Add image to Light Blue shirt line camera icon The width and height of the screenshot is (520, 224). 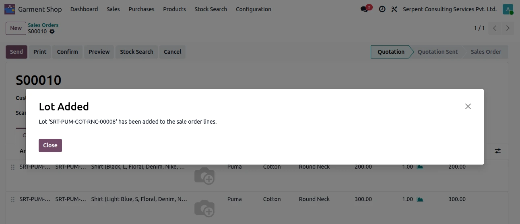[x=204, y=208]
